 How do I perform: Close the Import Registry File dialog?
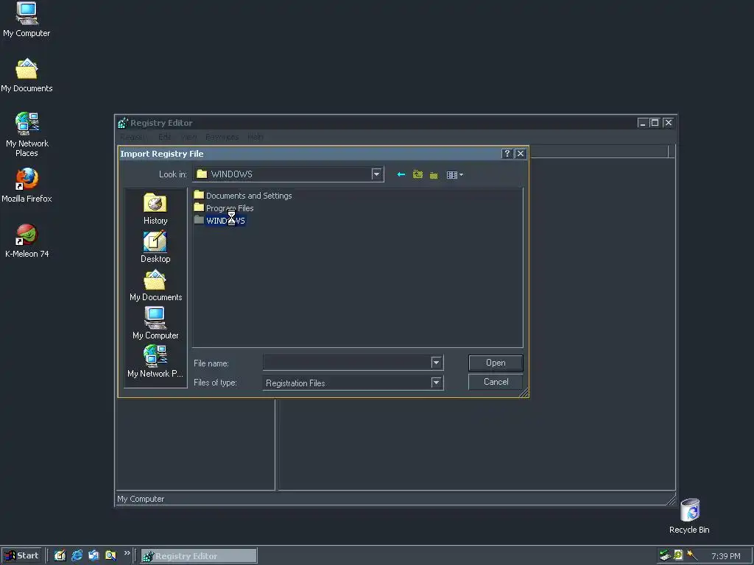pos(521,154)
